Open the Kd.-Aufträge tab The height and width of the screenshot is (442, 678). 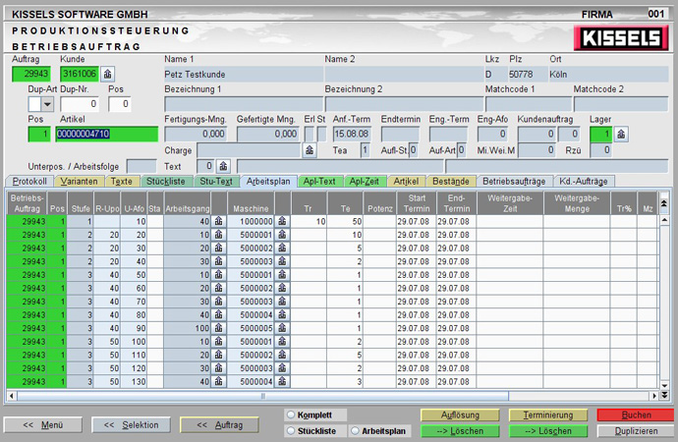click(584, 182)
